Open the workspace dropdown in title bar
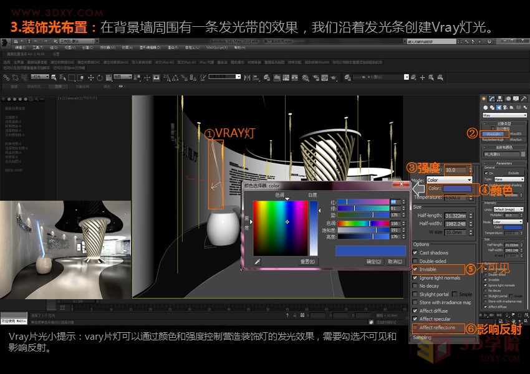 coord(77,41)
